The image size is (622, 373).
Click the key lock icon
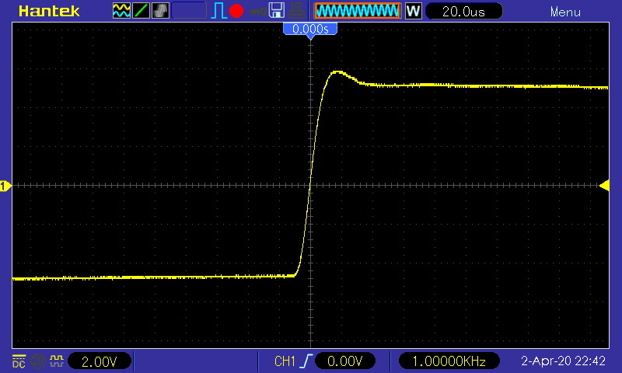pyautogui.click(x=257, y=12)
